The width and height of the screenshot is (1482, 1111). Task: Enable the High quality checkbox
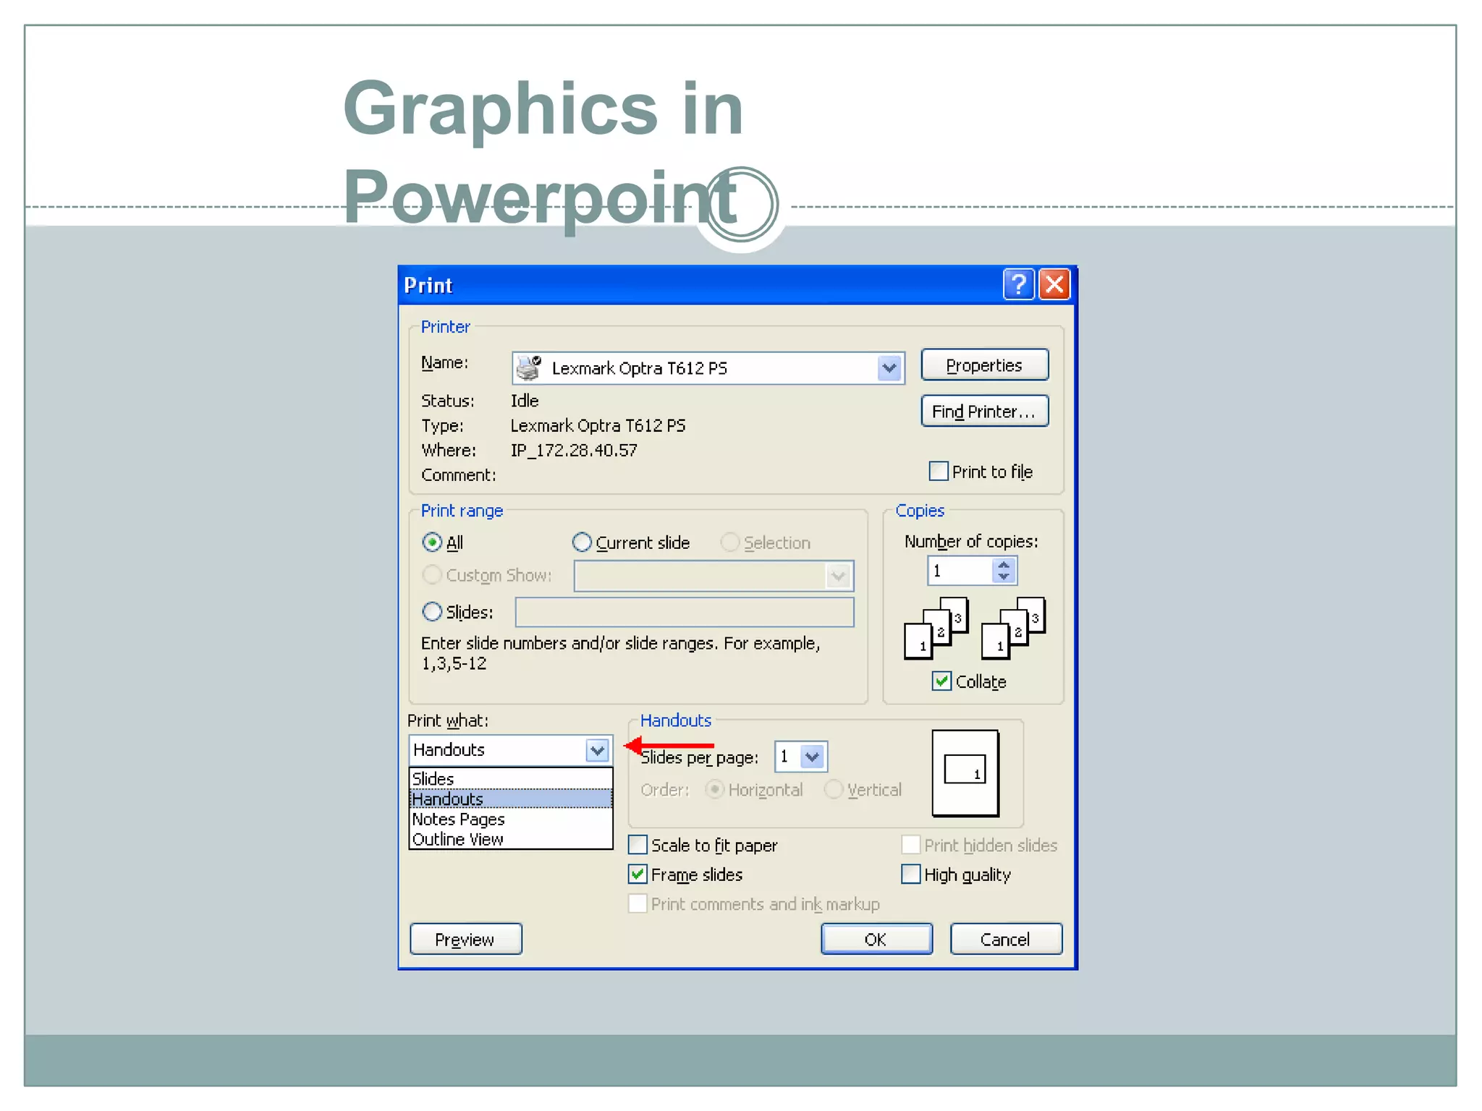(x=911, y=874)
